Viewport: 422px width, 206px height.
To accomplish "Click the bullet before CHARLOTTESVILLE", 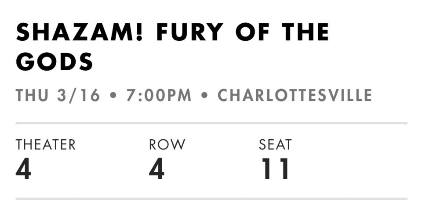I will [204, 95].
